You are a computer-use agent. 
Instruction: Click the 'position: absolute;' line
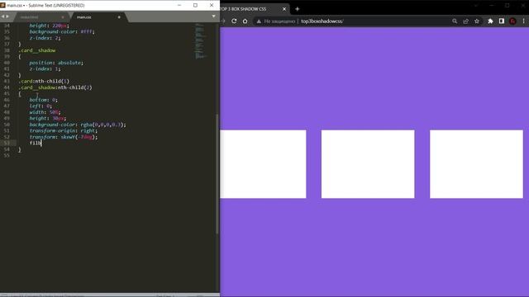[x=56, y=63]
